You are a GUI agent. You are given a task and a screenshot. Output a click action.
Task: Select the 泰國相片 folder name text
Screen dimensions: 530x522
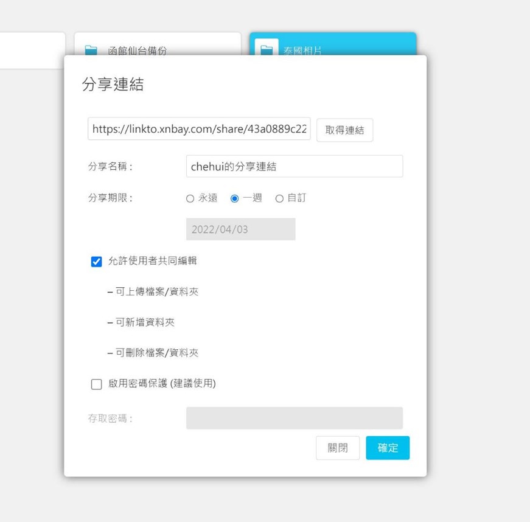point(303,50)
